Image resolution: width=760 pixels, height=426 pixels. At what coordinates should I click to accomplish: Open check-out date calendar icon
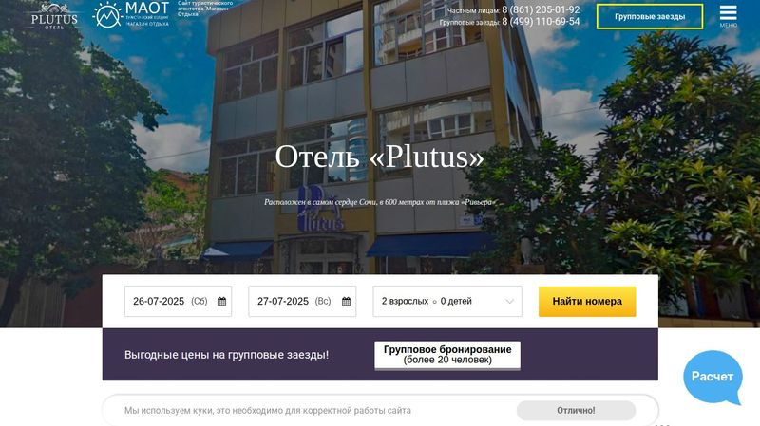(x=346, y=301)
